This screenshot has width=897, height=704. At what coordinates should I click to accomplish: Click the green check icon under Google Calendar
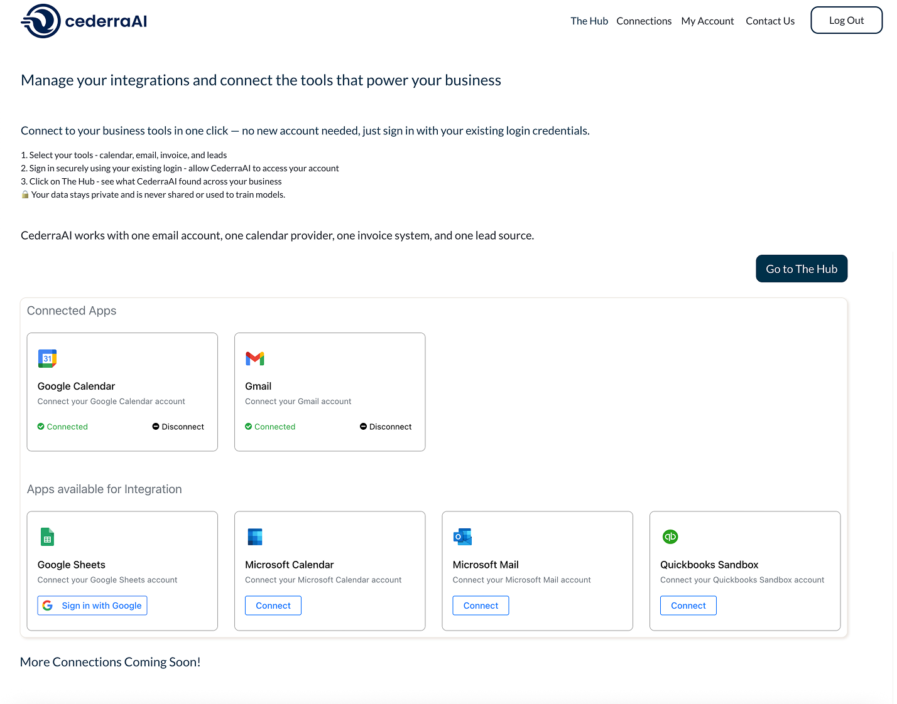coord(41,427)
